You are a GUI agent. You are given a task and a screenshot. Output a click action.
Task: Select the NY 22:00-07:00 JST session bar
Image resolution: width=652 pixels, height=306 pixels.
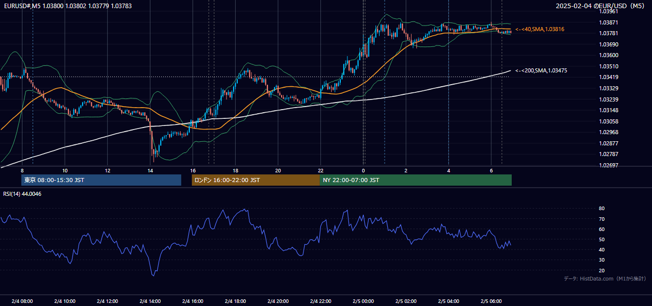click(416, 180)
